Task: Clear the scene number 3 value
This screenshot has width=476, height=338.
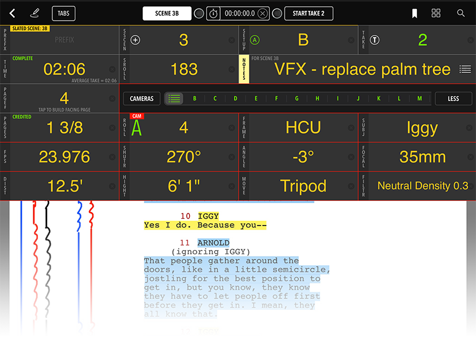Action: [232, 40]
